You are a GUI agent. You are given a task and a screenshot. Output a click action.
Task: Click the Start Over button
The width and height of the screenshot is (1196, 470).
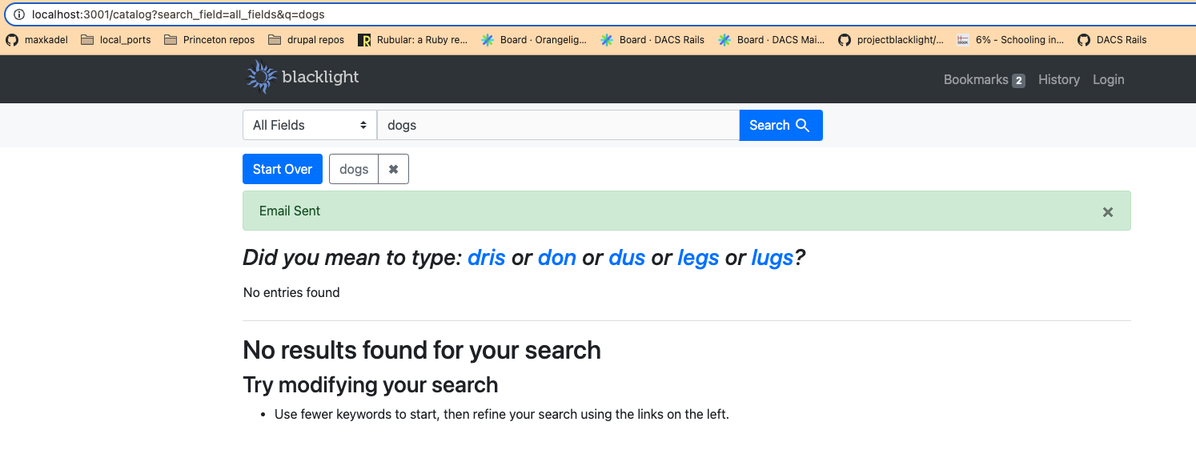[x=283, y=169]
